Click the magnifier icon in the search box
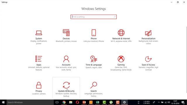Image resolution: width=187 pixels, height=105 pixels. pos(115,17)
